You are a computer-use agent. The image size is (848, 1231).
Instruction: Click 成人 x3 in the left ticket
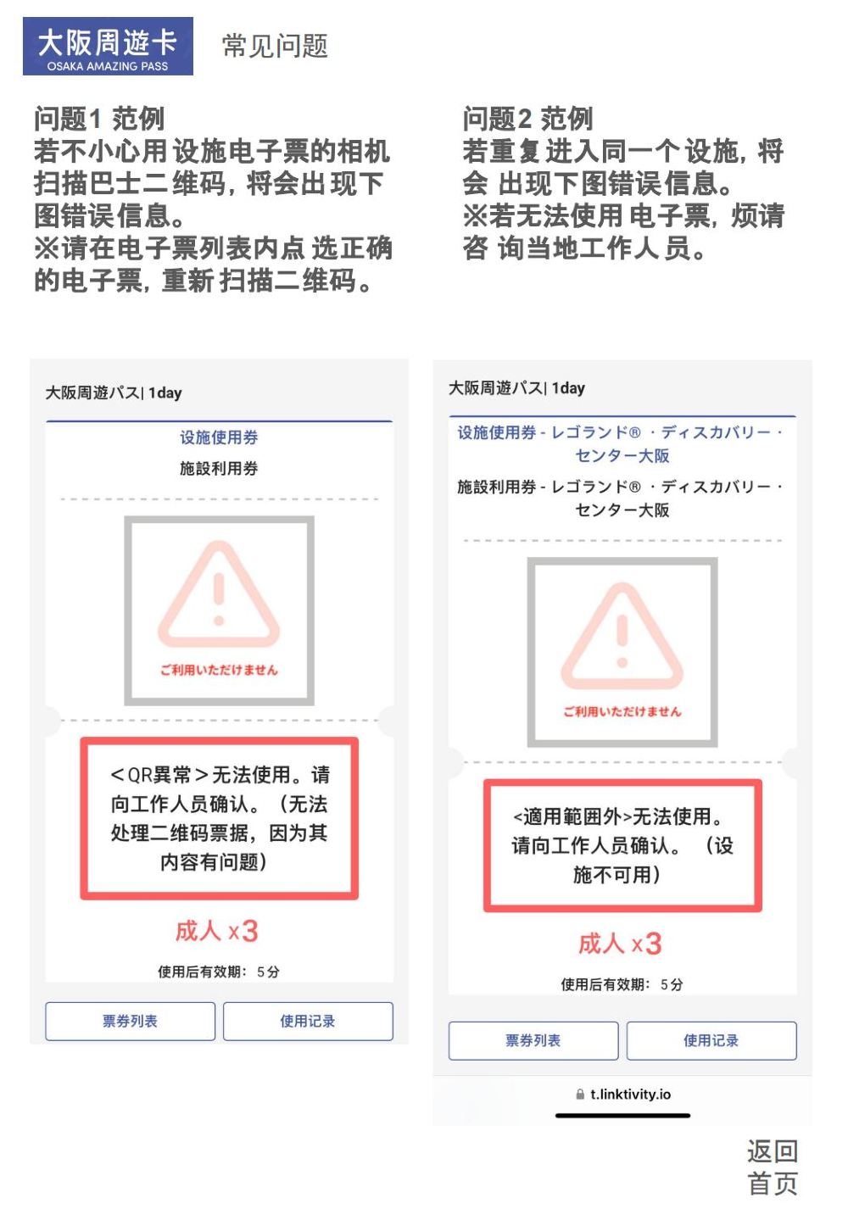pos(216,931)
